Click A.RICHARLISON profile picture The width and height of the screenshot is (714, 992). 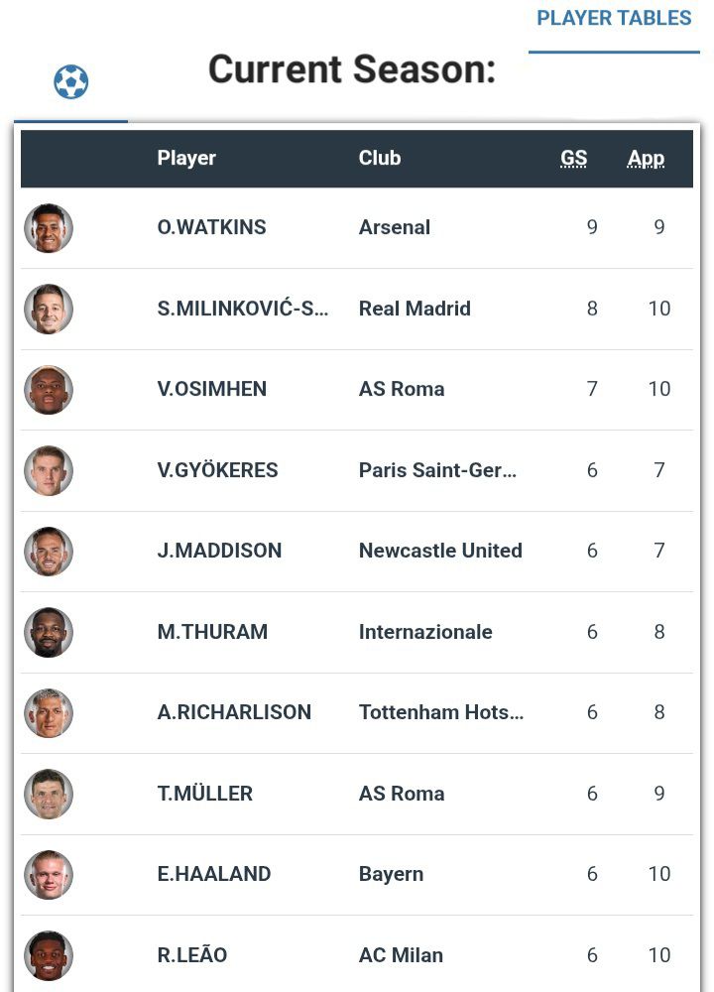[49, 713]
